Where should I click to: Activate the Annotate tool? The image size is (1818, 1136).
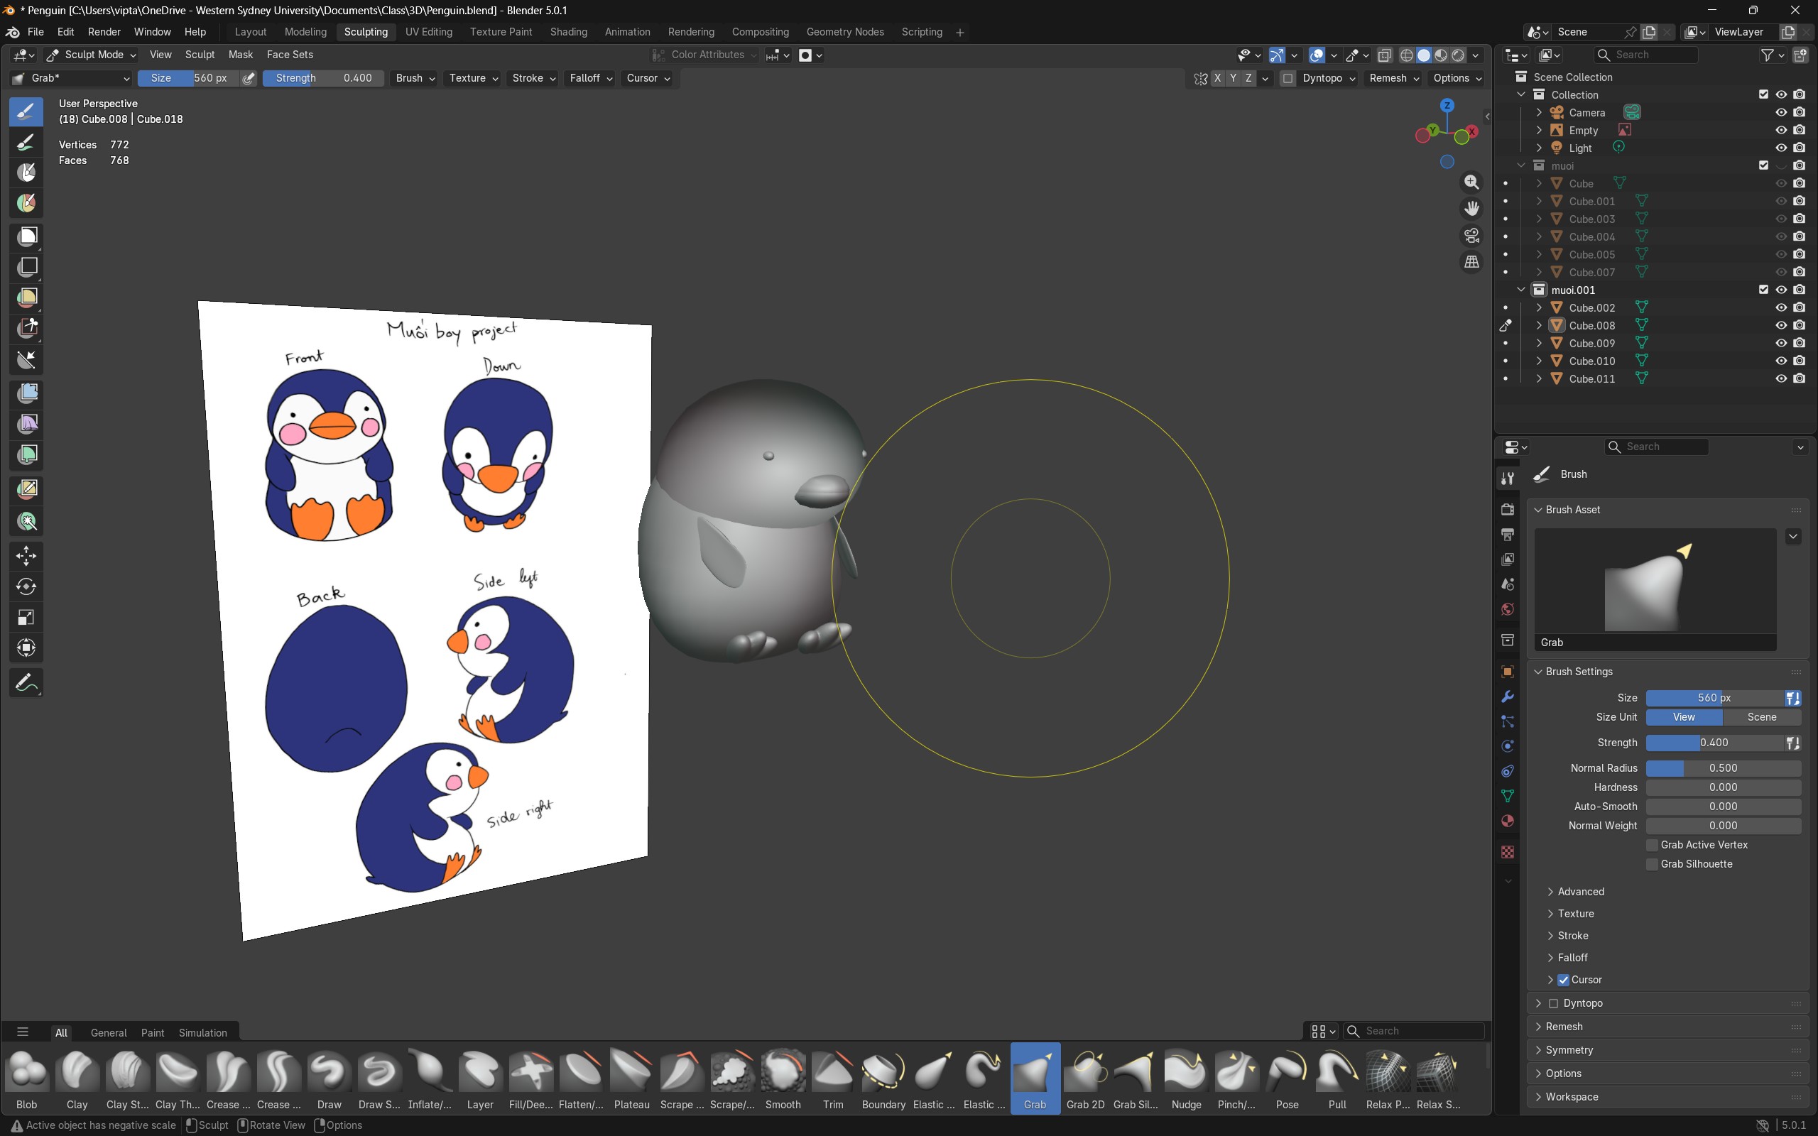pos(26,683)
